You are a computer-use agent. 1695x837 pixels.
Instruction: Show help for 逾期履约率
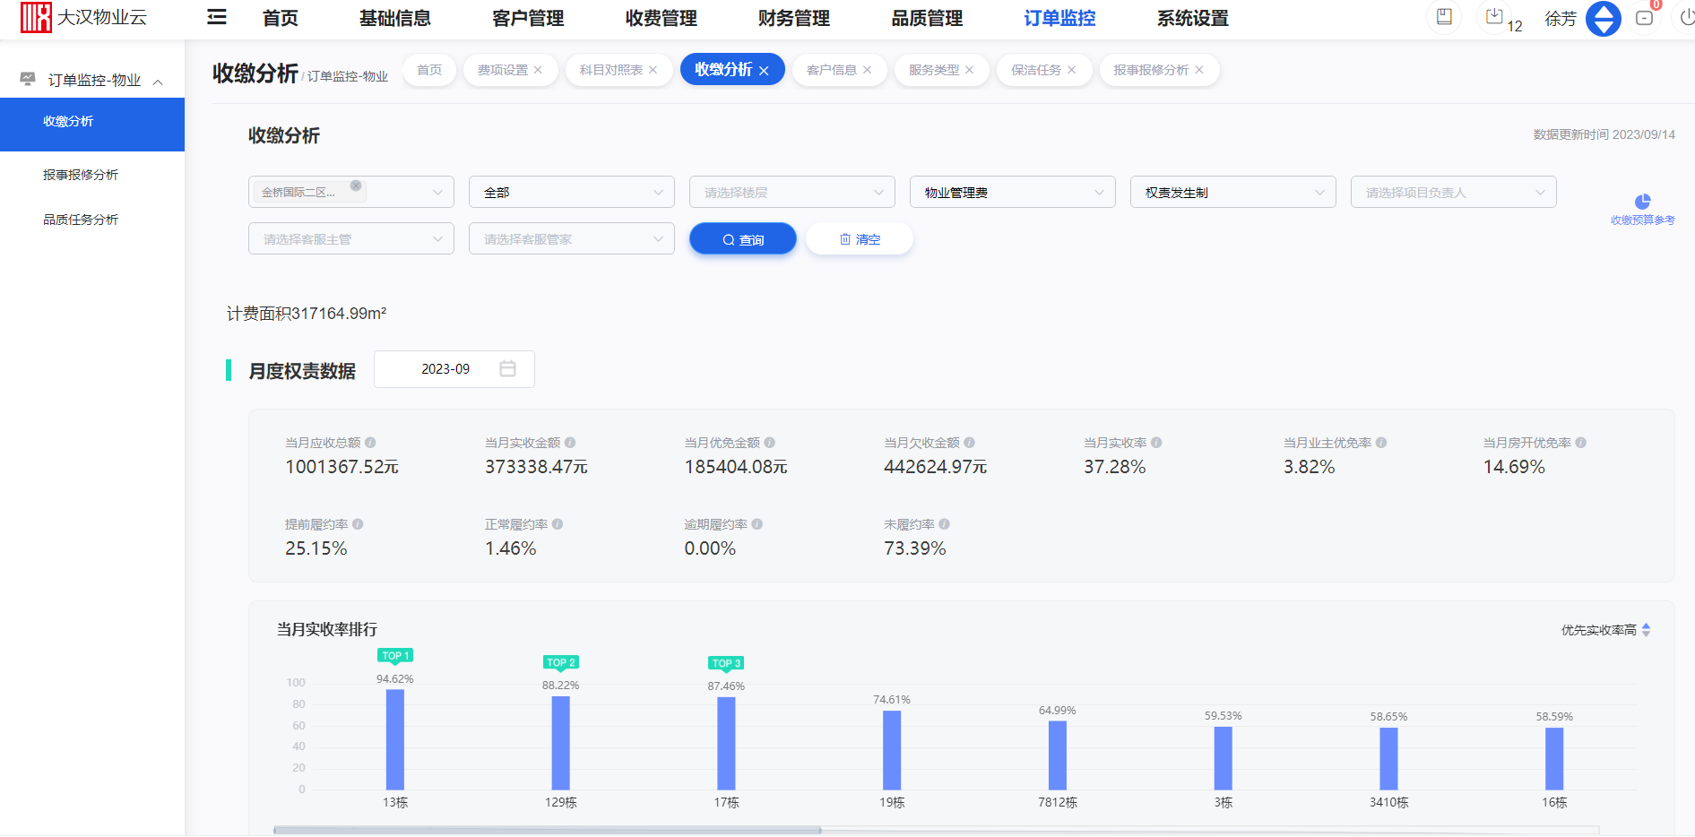click(x=757, y=524)
